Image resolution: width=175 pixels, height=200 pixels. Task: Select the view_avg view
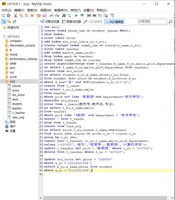pos(18,117)
